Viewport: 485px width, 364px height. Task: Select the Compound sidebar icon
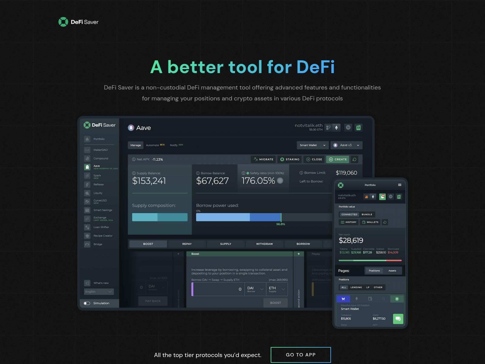pyautogui.click(x=87, y=158)
